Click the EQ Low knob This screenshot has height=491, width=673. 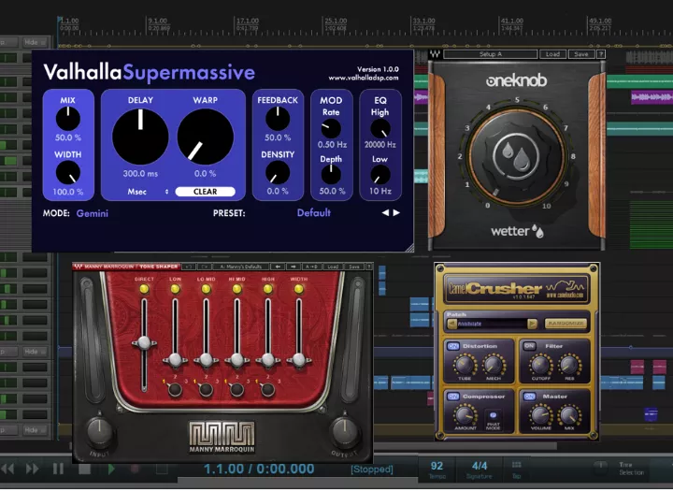tap(380, 174)
